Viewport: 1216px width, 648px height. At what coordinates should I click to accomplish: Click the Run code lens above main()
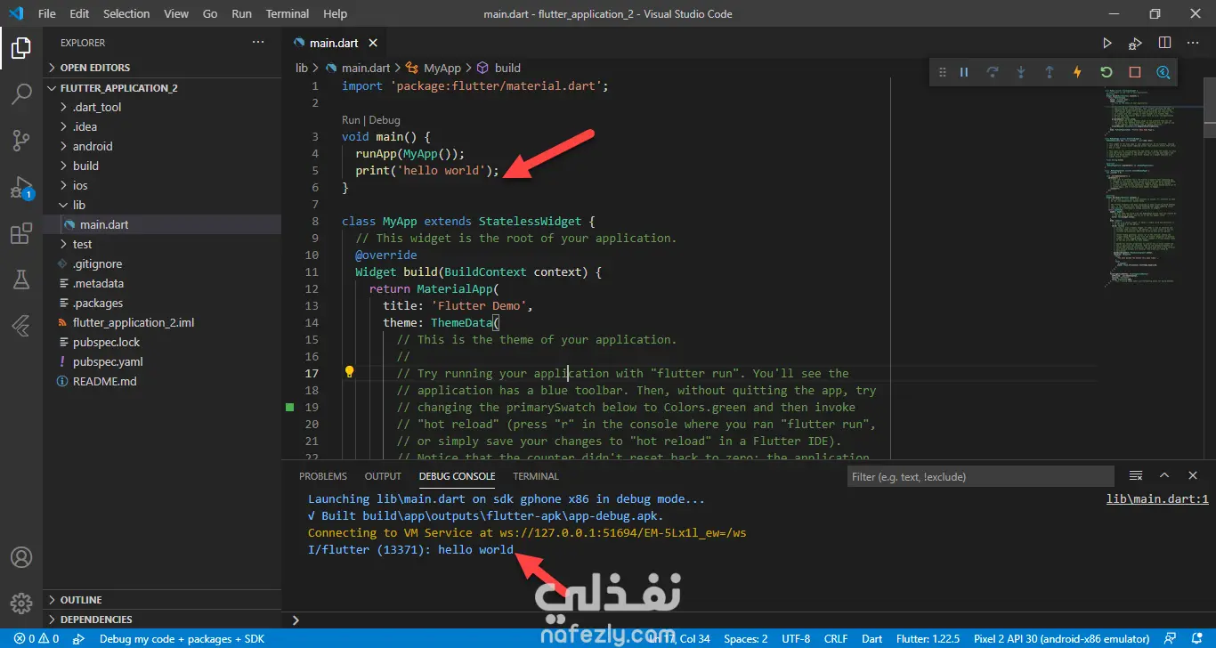point(351,120)
